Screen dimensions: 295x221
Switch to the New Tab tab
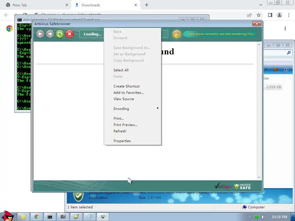(36, 5)
